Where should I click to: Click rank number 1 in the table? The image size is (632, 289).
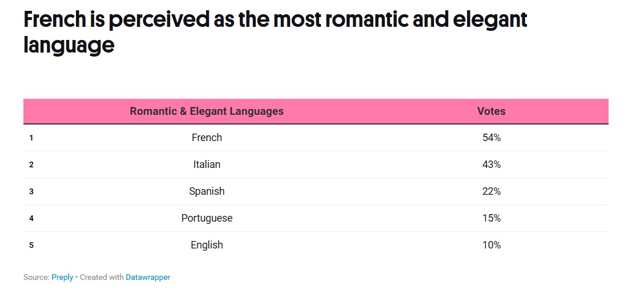click(31, 138)
